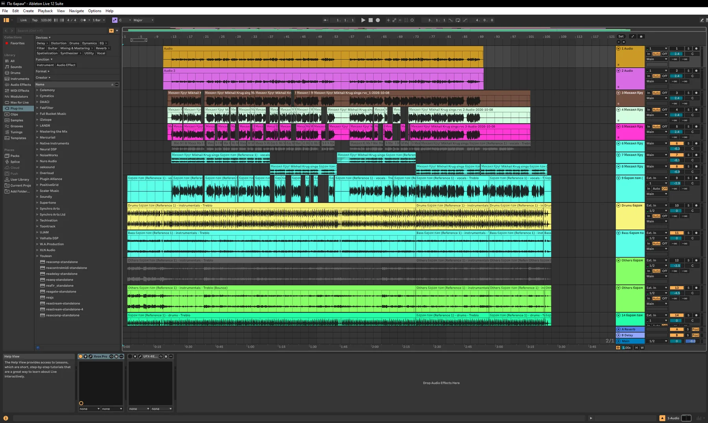The height and width of the screenshot is (423, 708).
Task: Click the Xvox Pro device activator
Action: point(81,356)
